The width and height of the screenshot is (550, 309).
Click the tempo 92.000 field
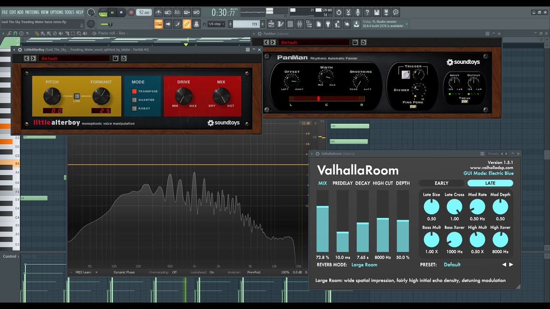pyautogui.click(x=144, y=12)
